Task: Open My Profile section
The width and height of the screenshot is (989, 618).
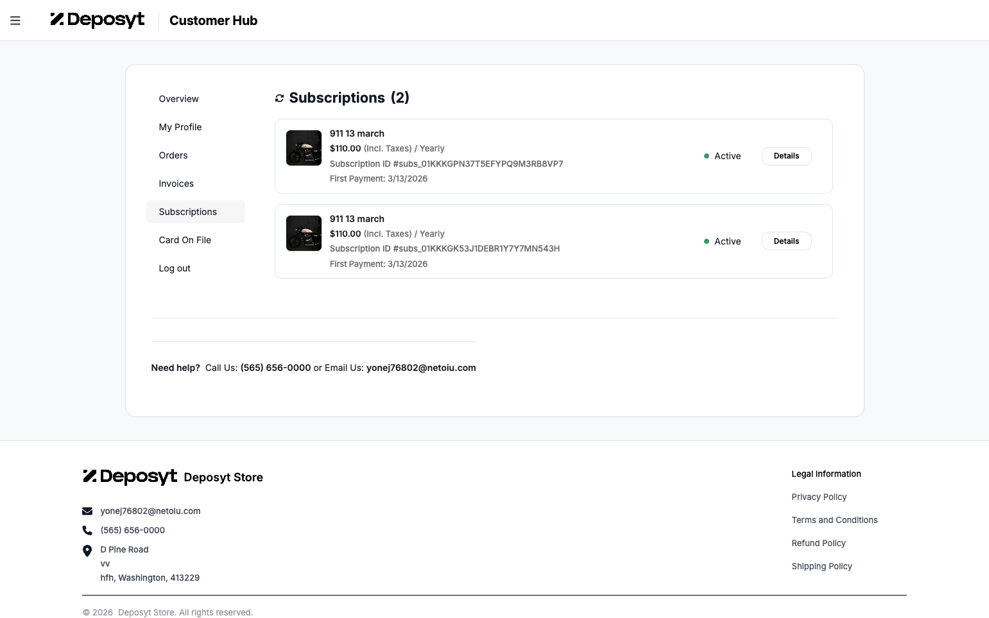Action: 196,127
